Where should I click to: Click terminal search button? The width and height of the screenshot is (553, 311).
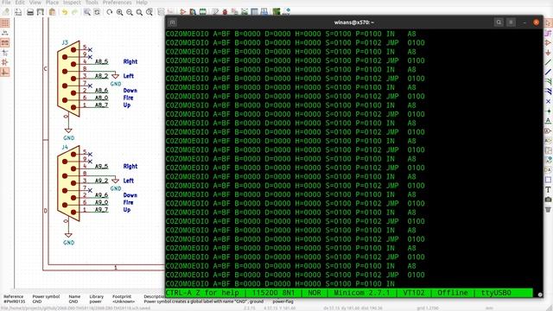point(499,22)
